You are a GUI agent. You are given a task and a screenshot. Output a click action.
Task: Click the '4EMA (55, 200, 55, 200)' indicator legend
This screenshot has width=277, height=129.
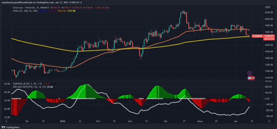tap(25, 11)
